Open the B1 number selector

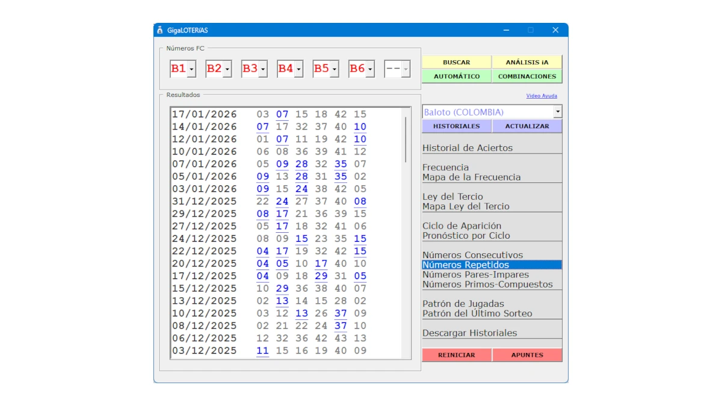[191, 69]
